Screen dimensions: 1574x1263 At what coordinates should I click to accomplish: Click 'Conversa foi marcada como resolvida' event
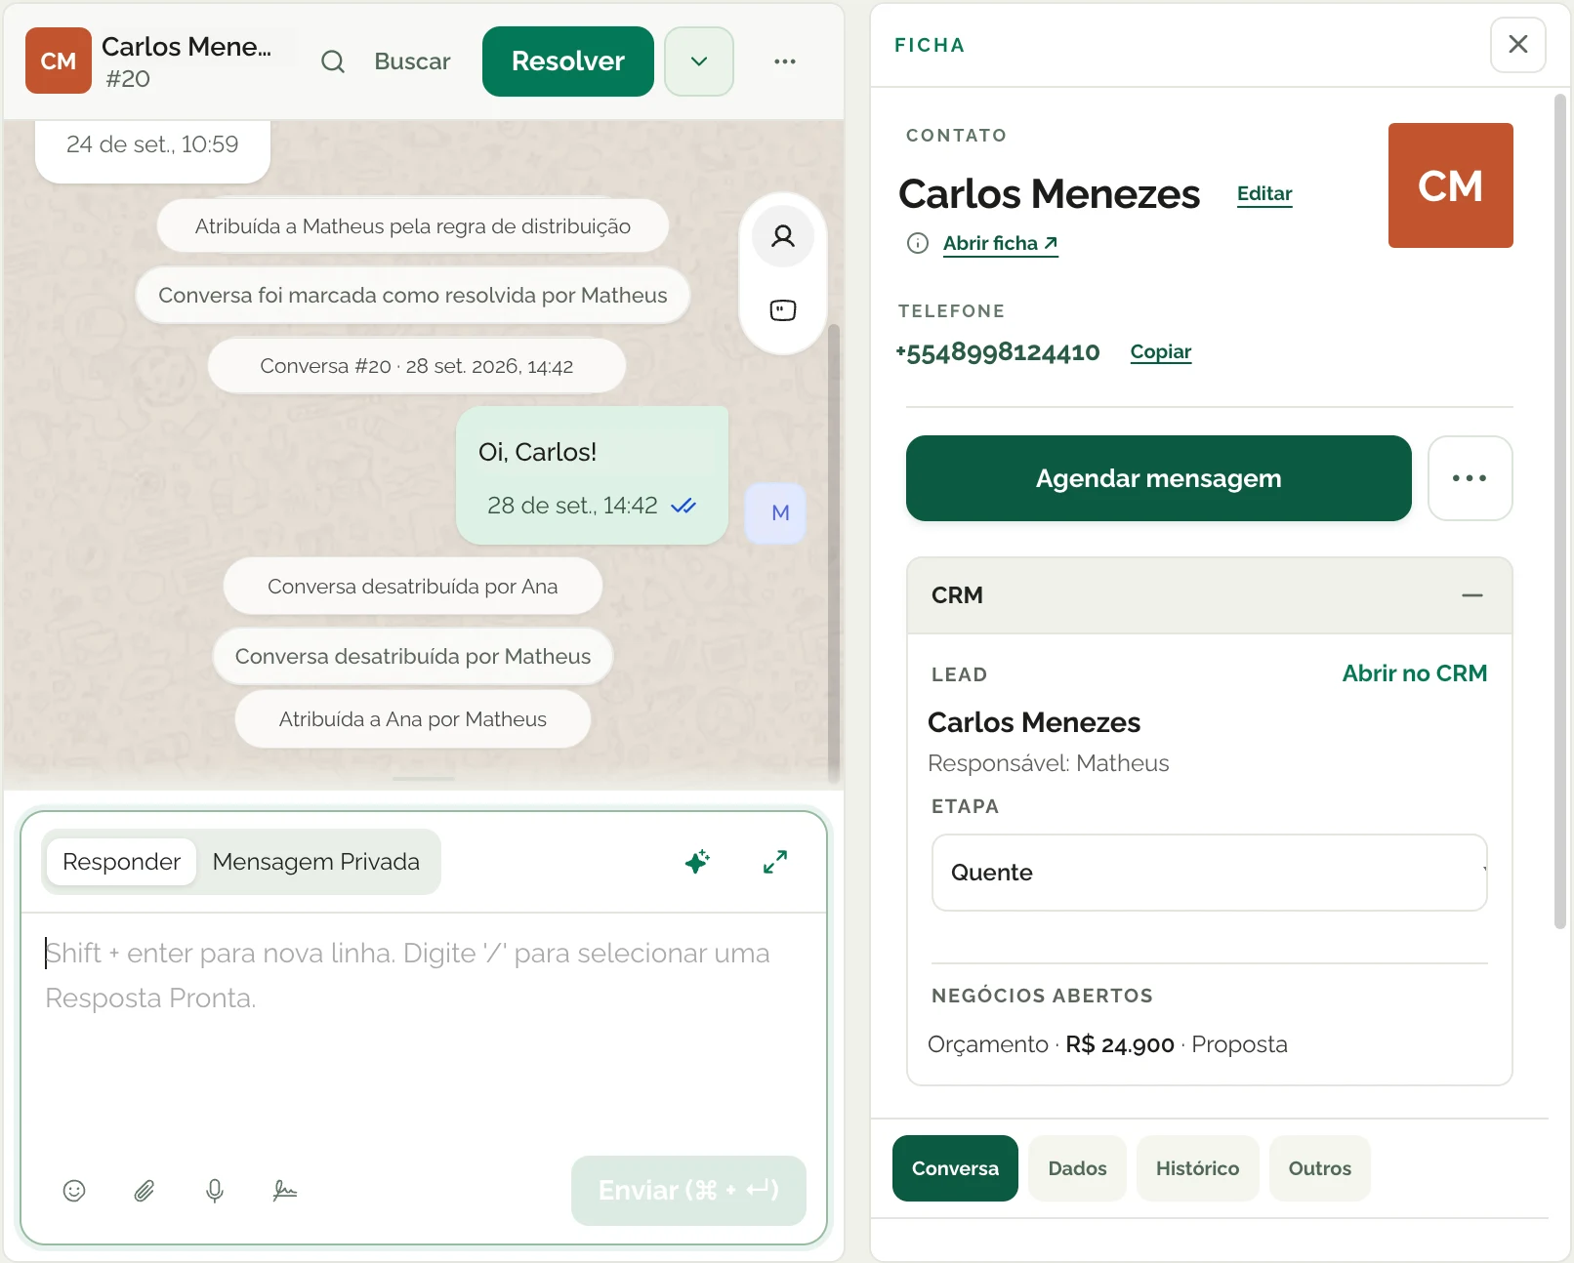413,295
